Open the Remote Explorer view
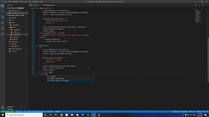Screen dimensions: 209x117 pyautogui.click(x=3, y=28)
